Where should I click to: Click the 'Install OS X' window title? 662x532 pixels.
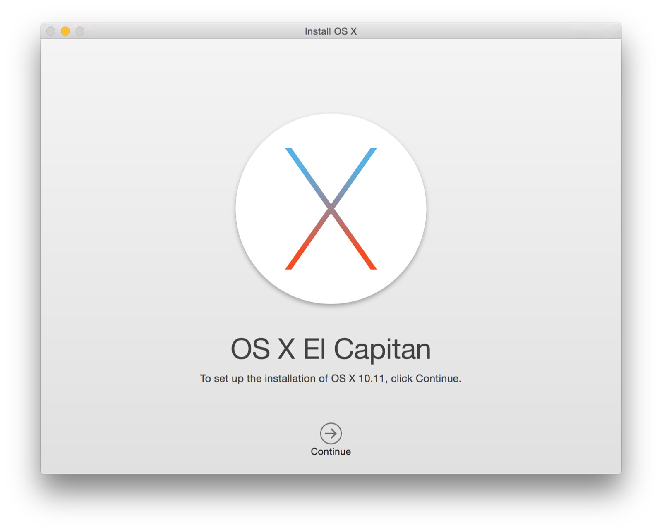point(331,31)
